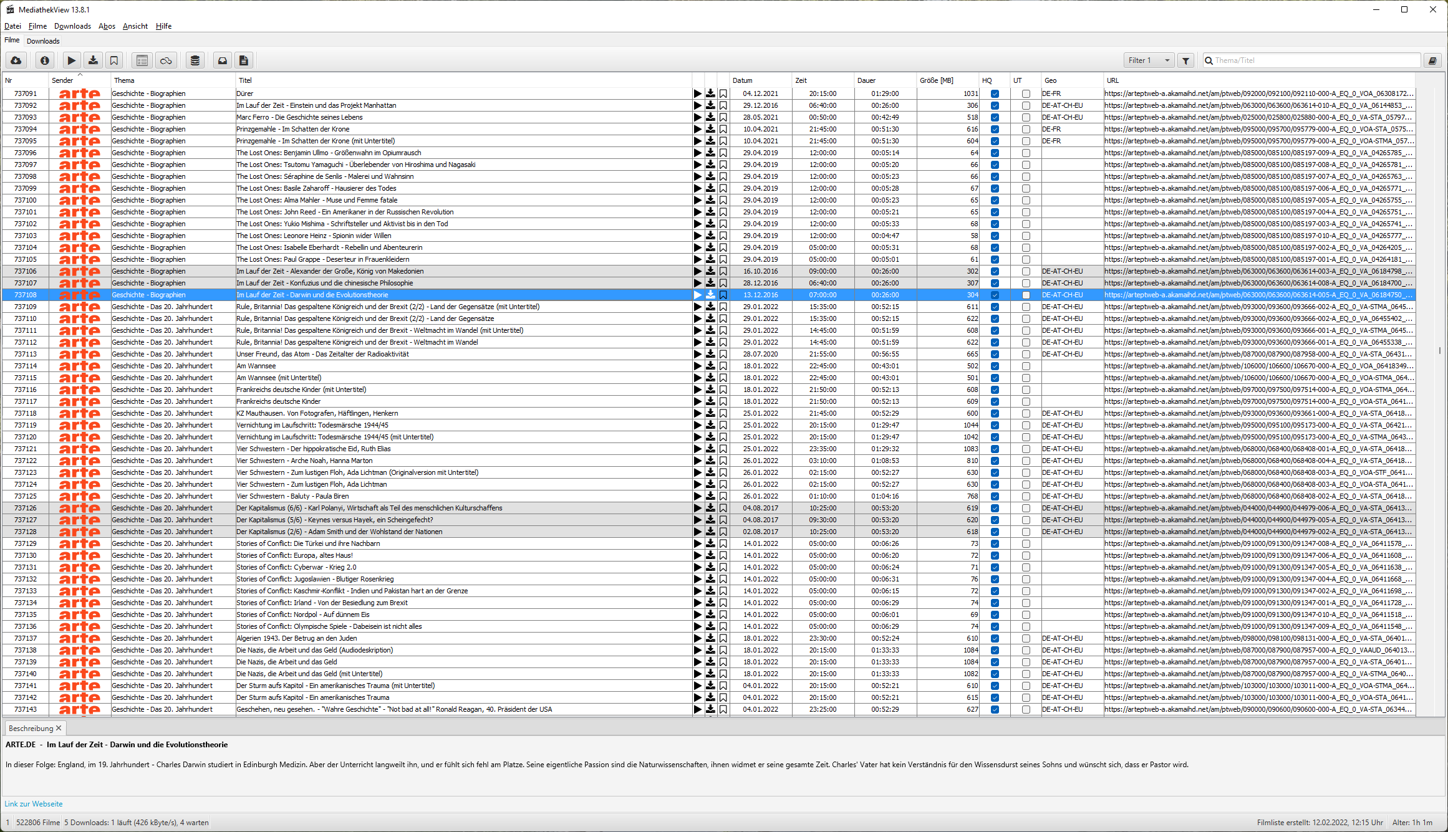Select row Im Lauf der Zeit - Konfuzius
The image size is (1448, 832).
[708, 283]
